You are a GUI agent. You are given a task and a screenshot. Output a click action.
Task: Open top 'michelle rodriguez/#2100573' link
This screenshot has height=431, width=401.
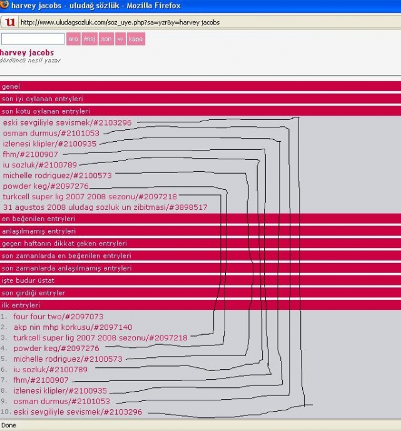[58, 176]
